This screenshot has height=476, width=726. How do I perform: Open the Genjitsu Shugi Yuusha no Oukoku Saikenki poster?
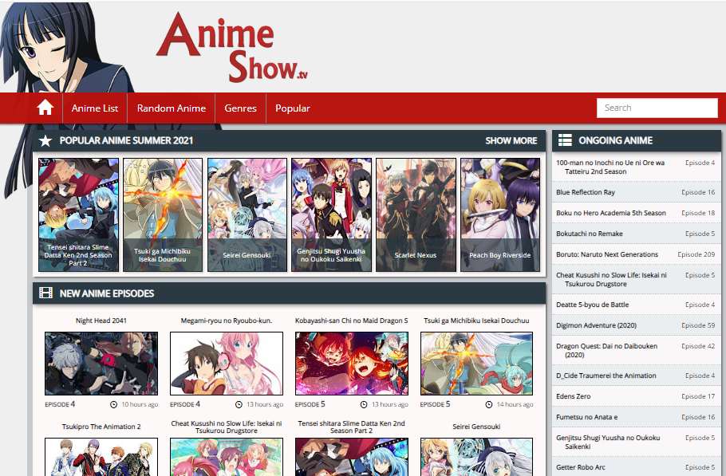[x=331, y=214]
